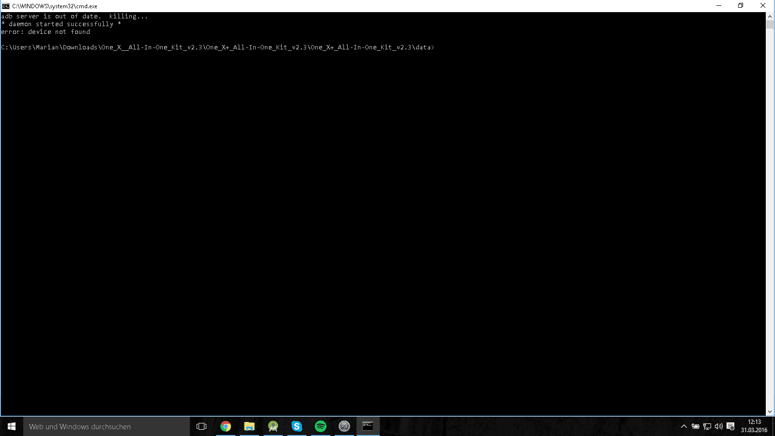This screenshot has height=436, width=775.
Task: Click the command prompt path line
Action: (217, 47)
